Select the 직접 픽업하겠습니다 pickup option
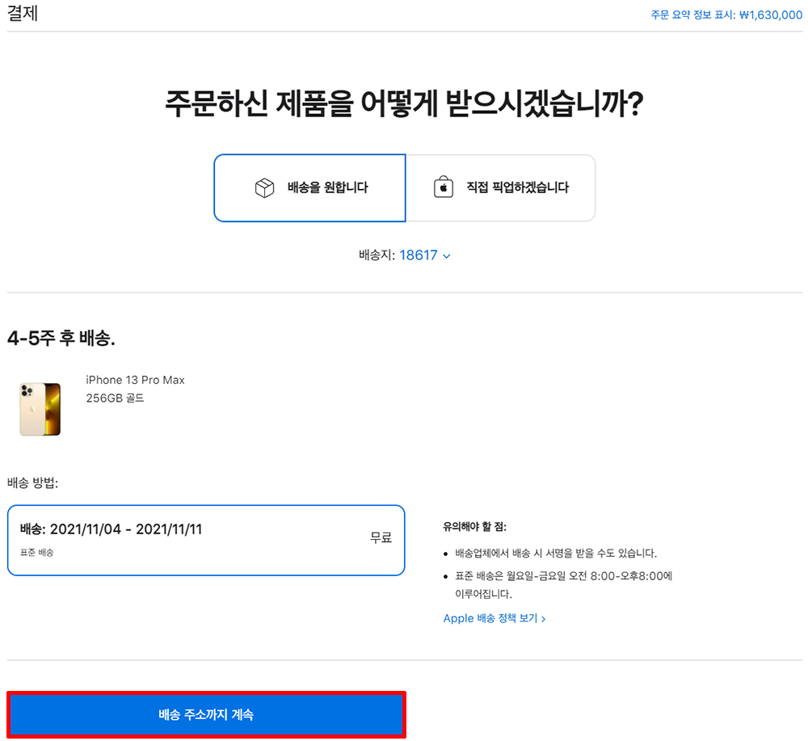The width and height of the screenshot is (808, 741). pyautogui.click(x=500, y=188)
